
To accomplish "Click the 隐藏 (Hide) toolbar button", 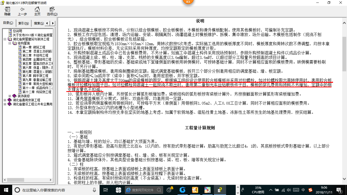I will click(x=7, y=11).
